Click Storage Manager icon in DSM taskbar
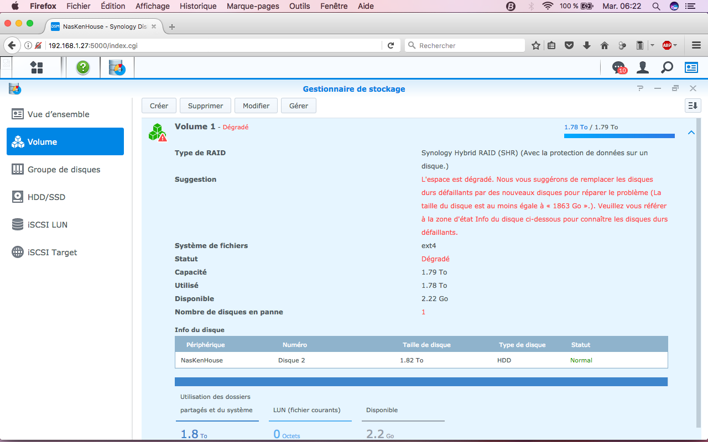The height and width of the screenshot is (442, 708). pos(117,67)
